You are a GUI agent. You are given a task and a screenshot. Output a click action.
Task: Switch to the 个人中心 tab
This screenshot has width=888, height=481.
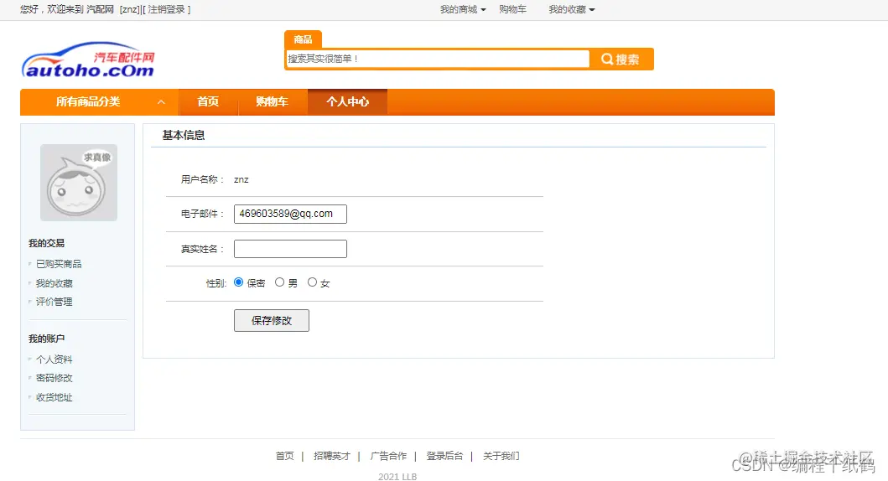pos(348,102)
